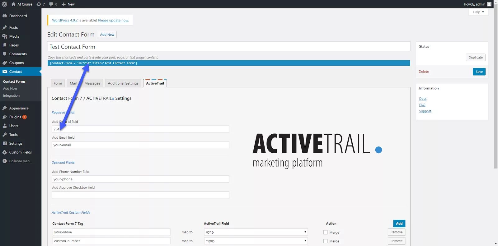
Task: Remove the custom-number mapping row
Action: [x=397, y=241]
